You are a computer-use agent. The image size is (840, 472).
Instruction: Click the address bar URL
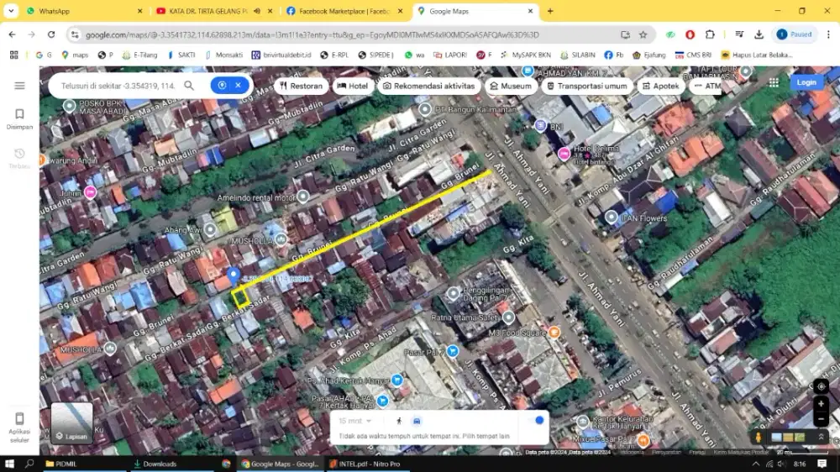pos(312,34)
